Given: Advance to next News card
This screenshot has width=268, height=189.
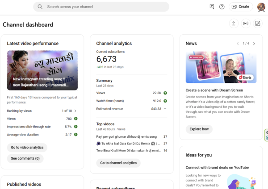Looking at the screenshot, I should (x=254, y=44).
